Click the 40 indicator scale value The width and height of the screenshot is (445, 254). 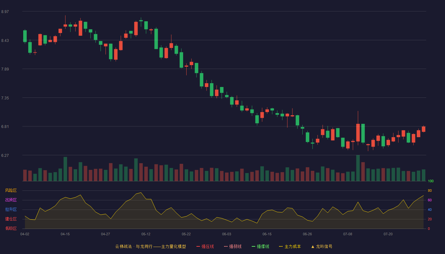[x=430, y=210]
